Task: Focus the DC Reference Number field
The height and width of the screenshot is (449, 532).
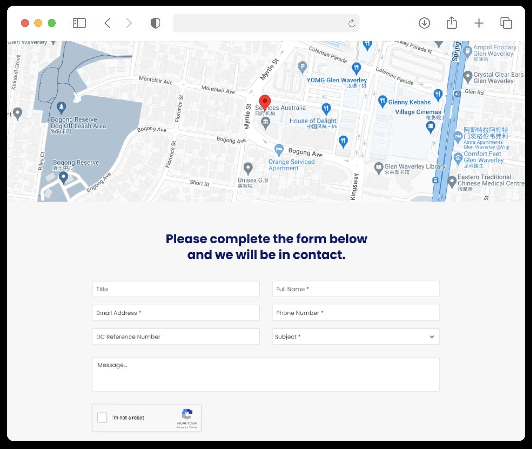Action: click(x=176, y=337)
